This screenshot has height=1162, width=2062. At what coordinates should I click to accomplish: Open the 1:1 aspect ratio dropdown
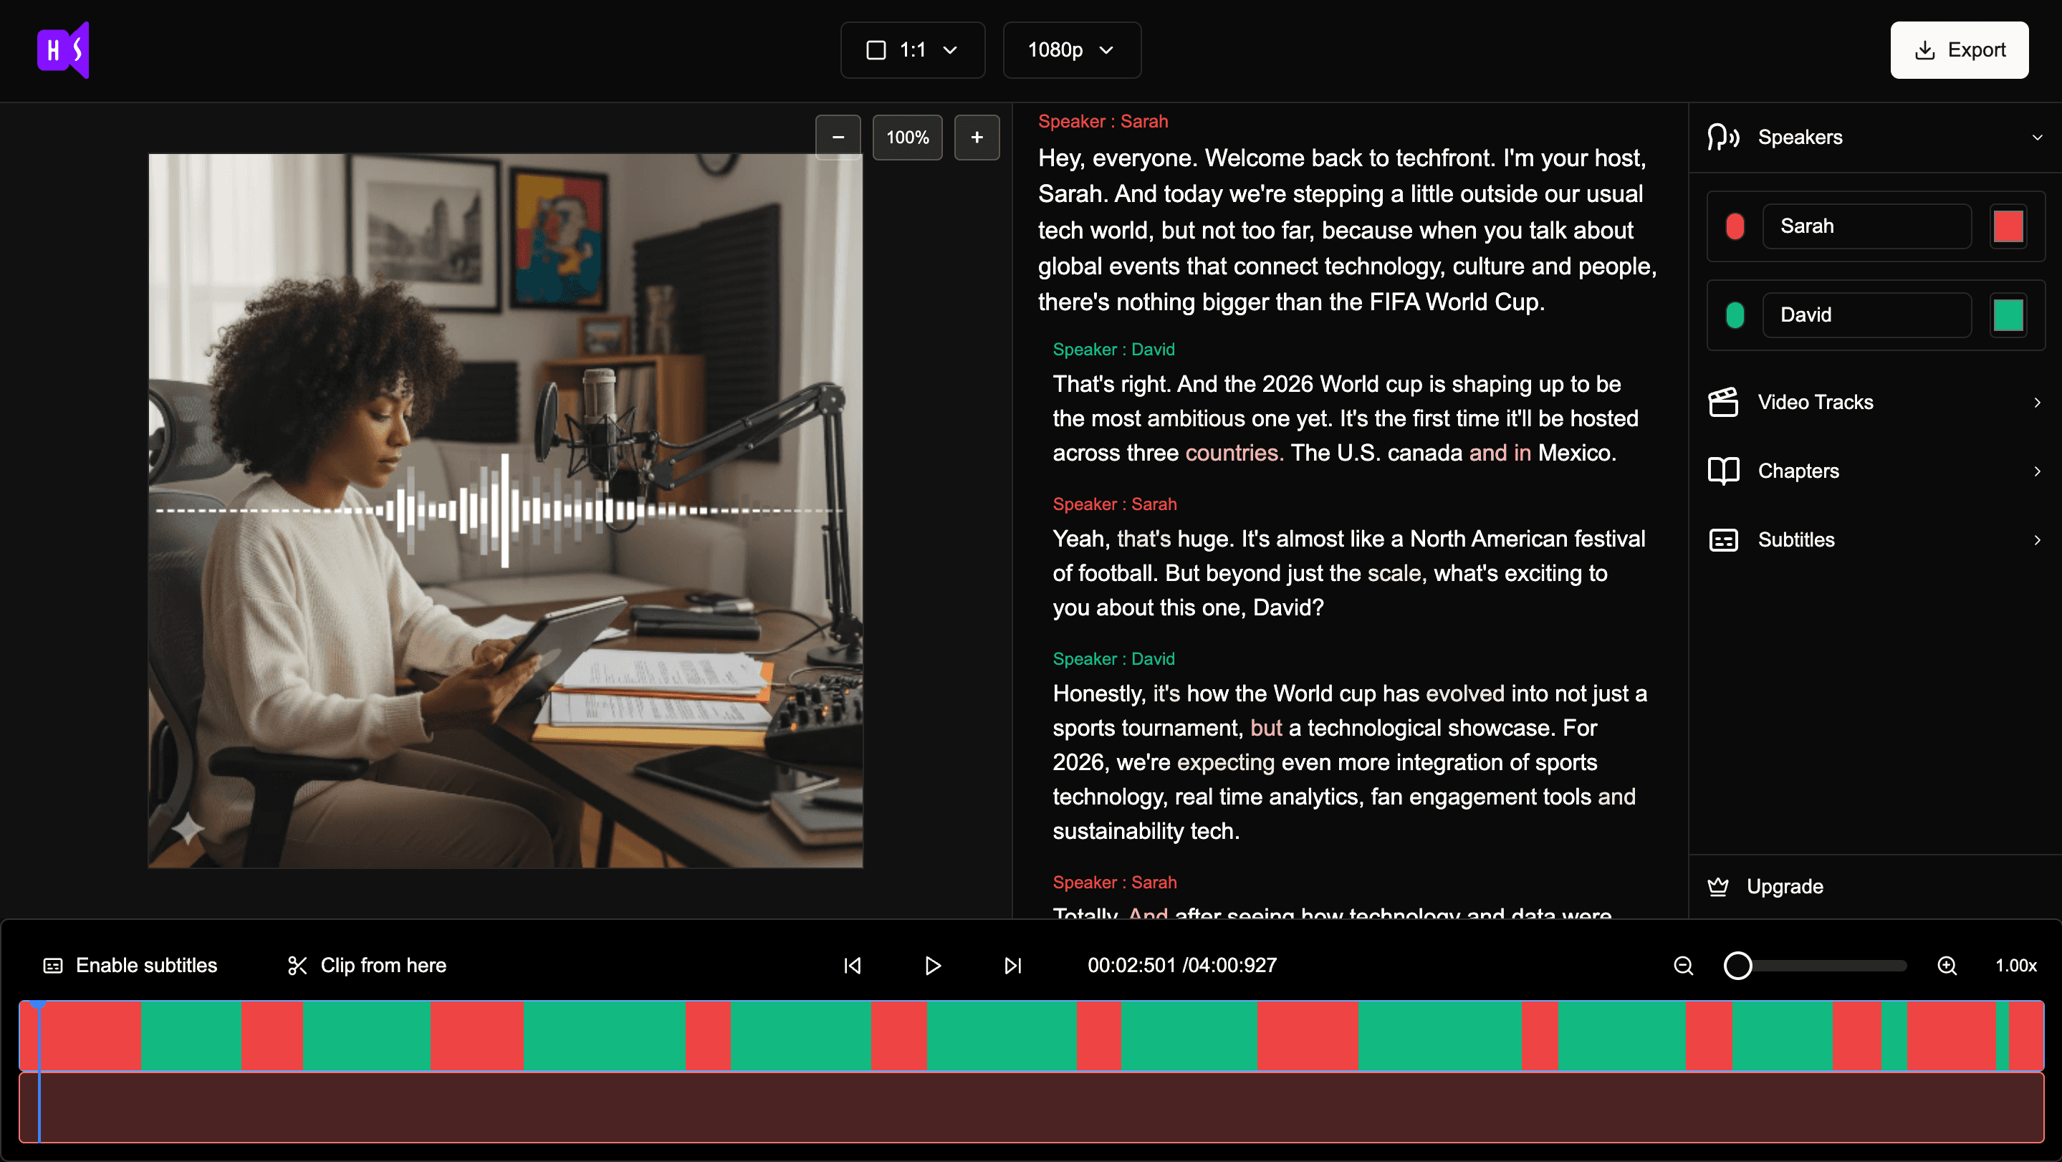click(x=912, y=49)
